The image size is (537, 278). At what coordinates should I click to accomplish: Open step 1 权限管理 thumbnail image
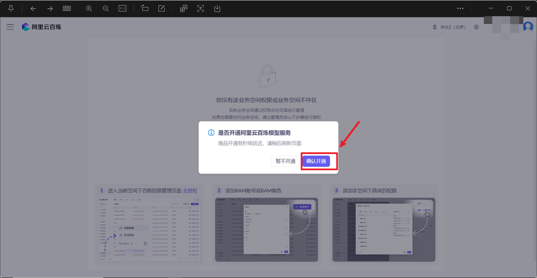pyautogui.click(x=149, y=230)
